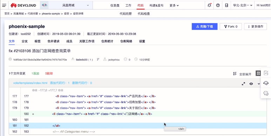Image resolution: width=271 pixels, height=136 pixels.
Task: Switch to the 标签 tab
Action: tap(38, 41)
